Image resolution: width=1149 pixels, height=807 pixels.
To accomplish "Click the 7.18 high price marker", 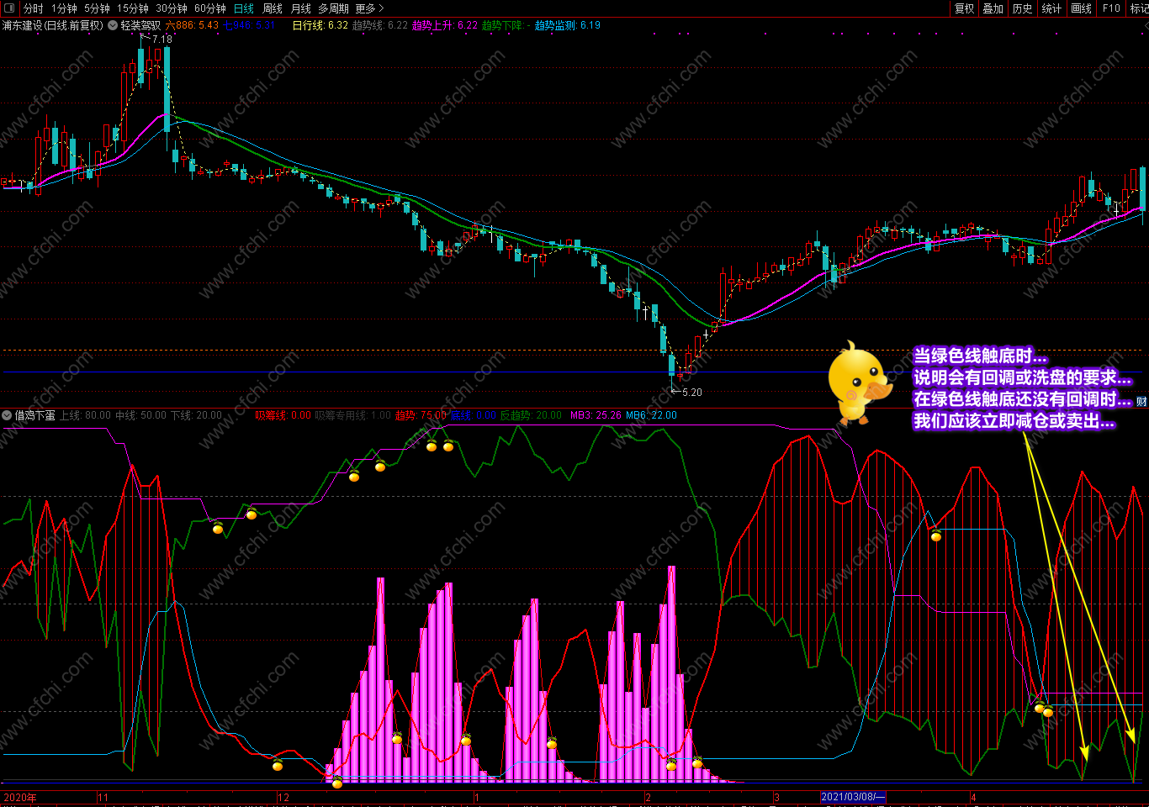I will coord(161,39).
